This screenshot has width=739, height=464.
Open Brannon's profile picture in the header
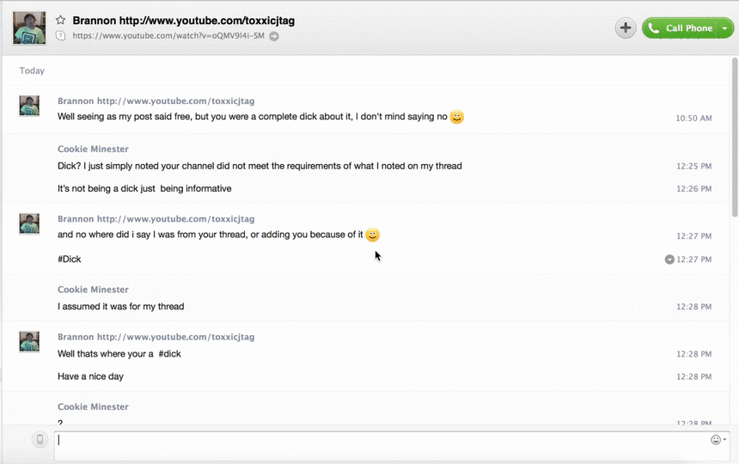(29, 27)
